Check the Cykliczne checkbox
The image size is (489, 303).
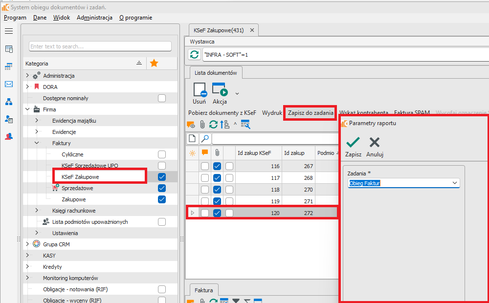pos(162,154)
